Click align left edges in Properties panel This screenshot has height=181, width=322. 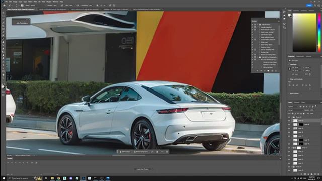[289, 85]
